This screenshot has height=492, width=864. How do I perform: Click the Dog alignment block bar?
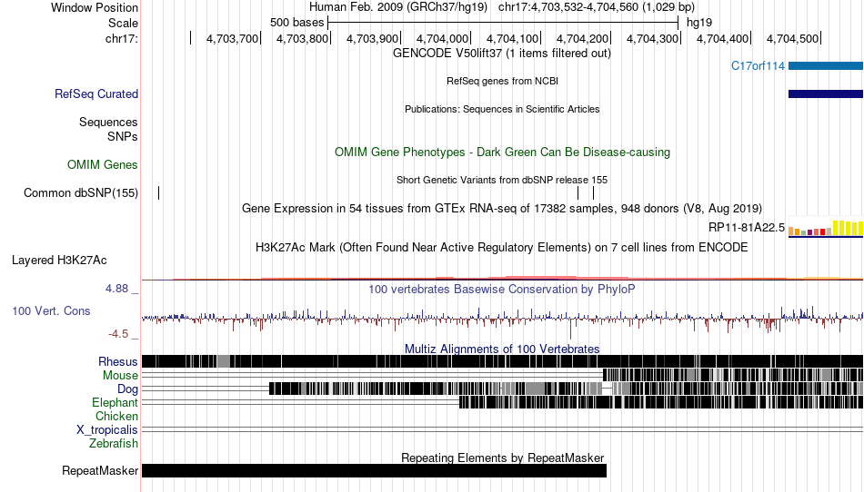566,389
